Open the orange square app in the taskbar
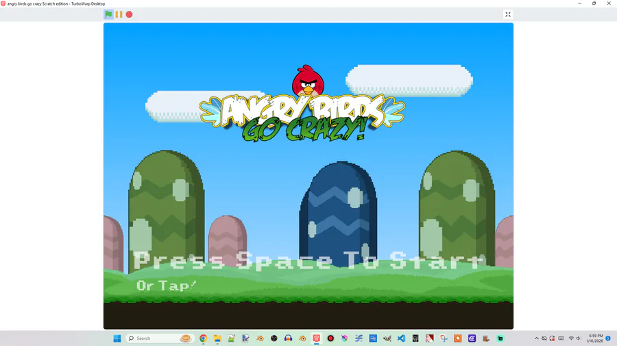Viewport: 617px width, 346px height. 458,338
